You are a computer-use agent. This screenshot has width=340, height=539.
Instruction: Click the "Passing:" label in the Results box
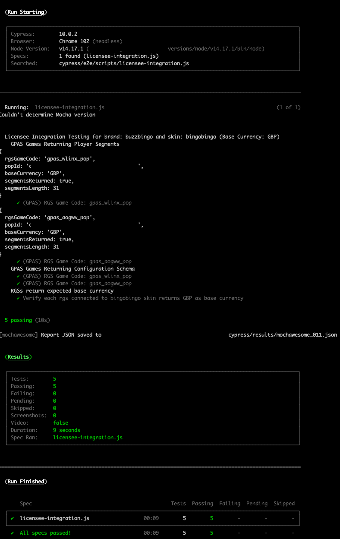(x=23, y=386)
